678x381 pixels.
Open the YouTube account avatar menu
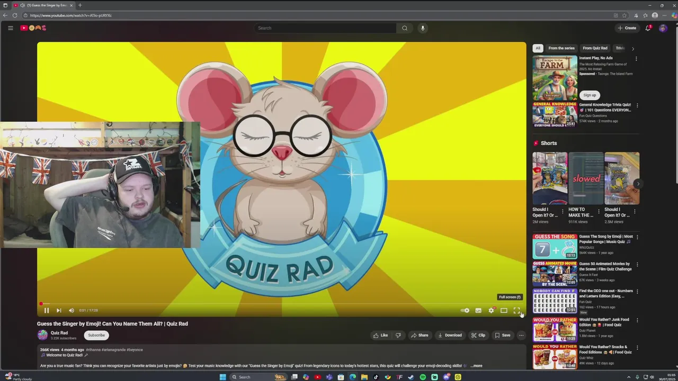pyautogui.click(x=663, y=28)
